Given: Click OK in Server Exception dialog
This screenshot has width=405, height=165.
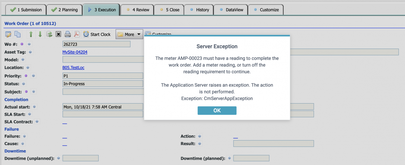Looking at the screenshot, I should (217, 110).
